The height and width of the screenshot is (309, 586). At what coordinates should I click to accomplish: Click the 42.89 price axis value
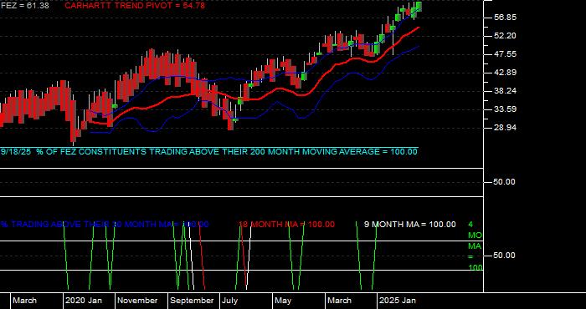point(505,73)
